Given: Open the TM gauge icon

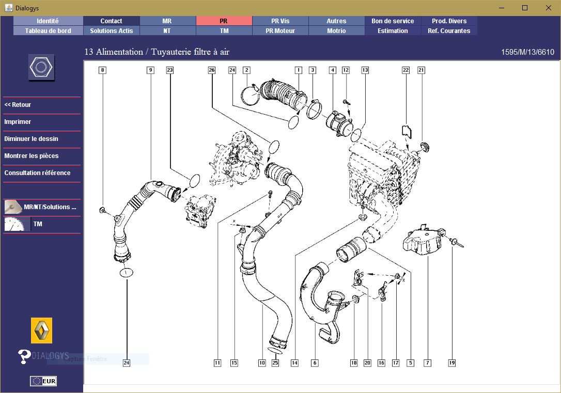Looking at the screenshot, I should pyautogui.click(x=14, y=224).
